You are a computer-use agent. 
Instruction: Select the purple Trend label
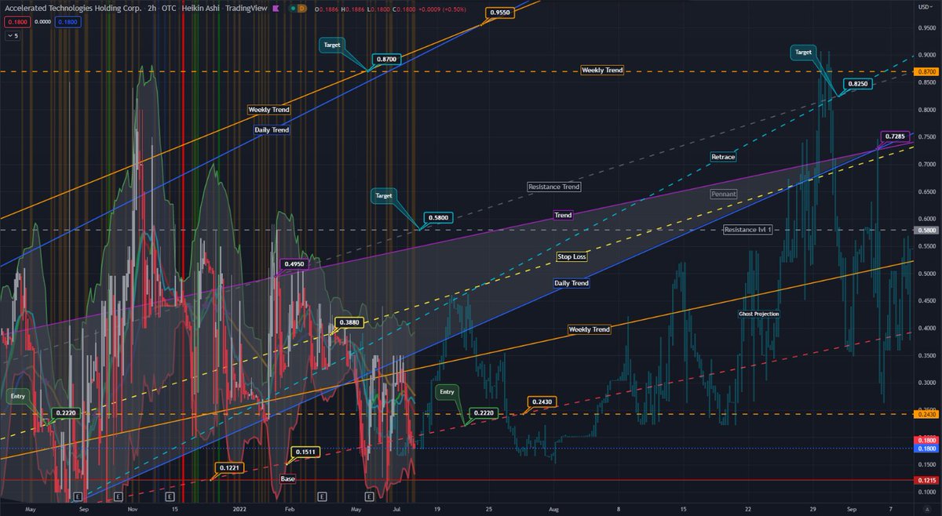[564, 214]
